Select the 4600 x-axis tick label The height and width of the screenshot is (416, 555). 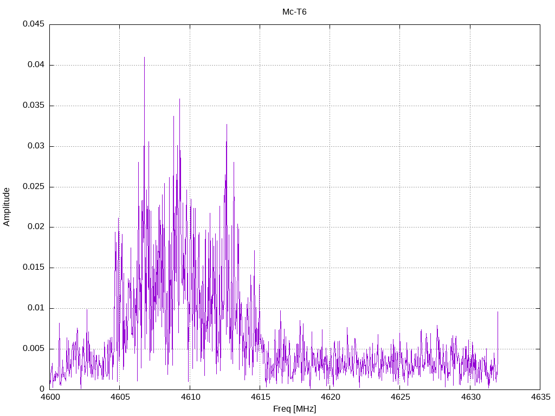pos(50,397)
